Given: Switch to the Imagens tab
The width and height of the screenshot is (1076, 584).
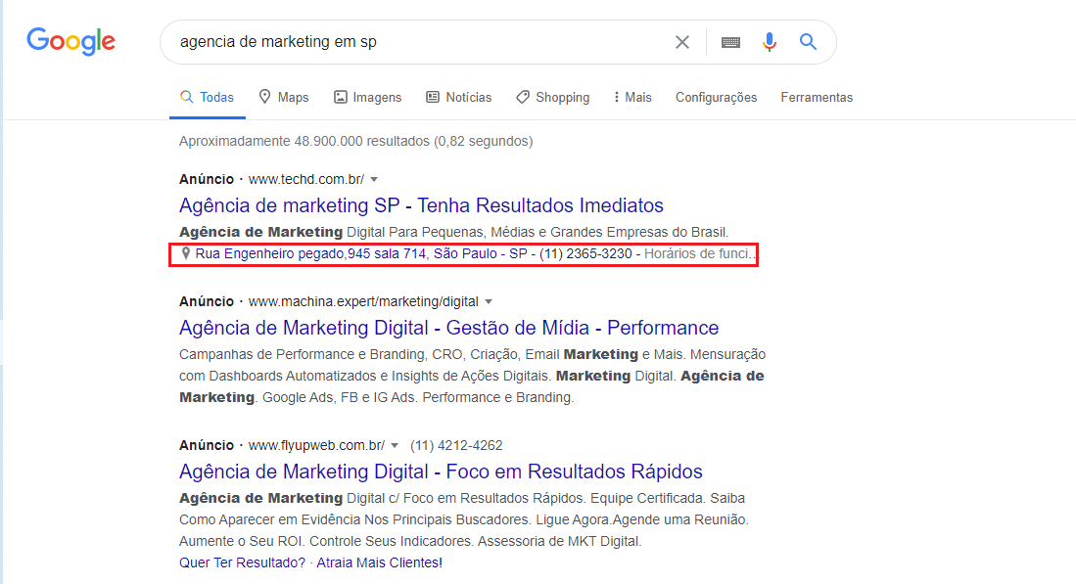Looking at the screenshot, I should (368, 98).
